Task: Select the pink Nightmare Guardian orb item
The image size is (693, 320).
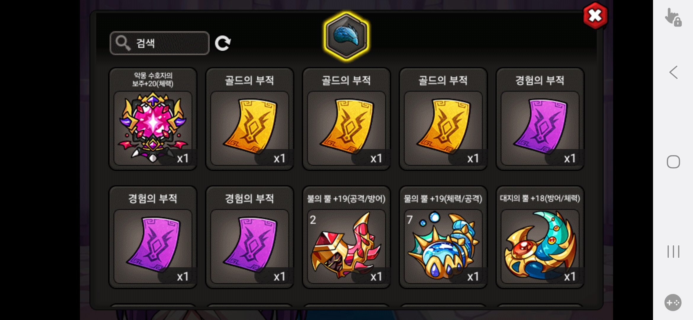Action: tap(153, 119)
